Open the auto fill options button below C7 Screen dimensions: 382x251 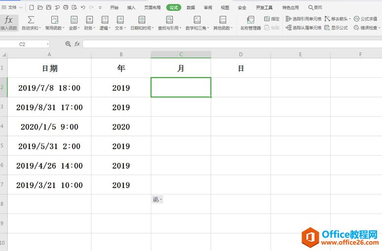pos(157,200)
